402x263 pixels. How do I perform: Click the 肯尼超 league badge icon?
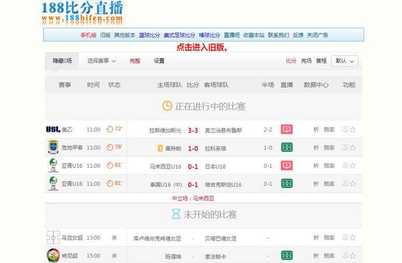coord(54,255)
